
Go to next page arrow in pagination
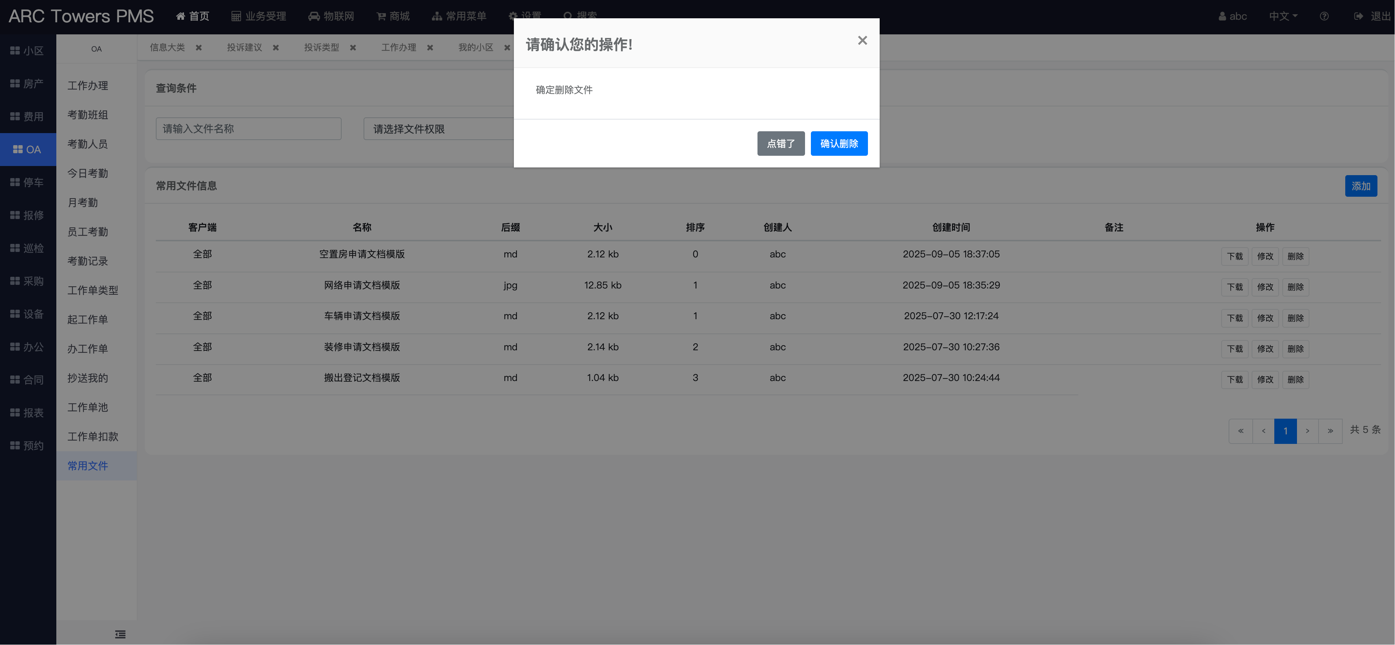click(1307, 431)
